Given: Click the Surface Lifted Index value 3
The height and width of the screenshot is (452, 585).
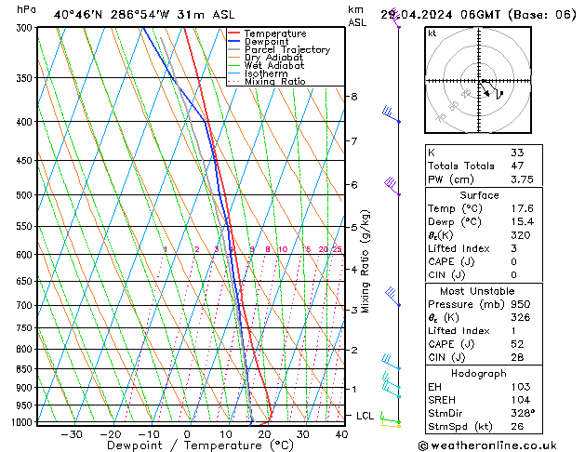Looking at the screenshot, I should [513, 248].
